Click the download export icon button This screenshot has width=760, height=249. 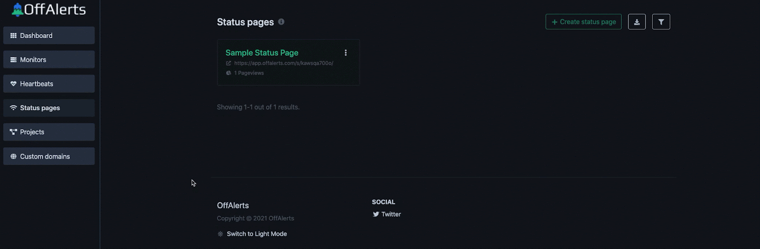point(637,22)
